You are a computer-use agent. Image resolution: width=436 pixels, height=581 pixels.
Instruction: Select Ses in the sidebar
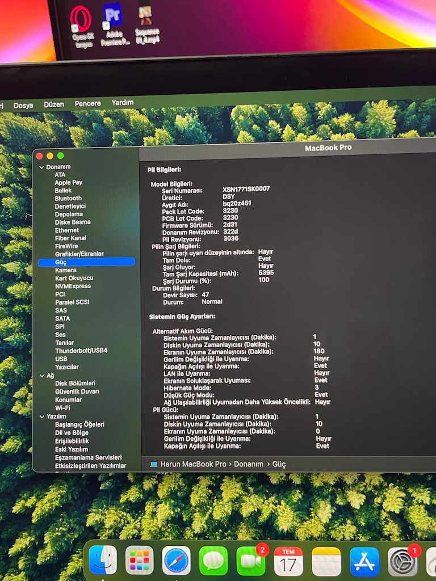[60, 334]
